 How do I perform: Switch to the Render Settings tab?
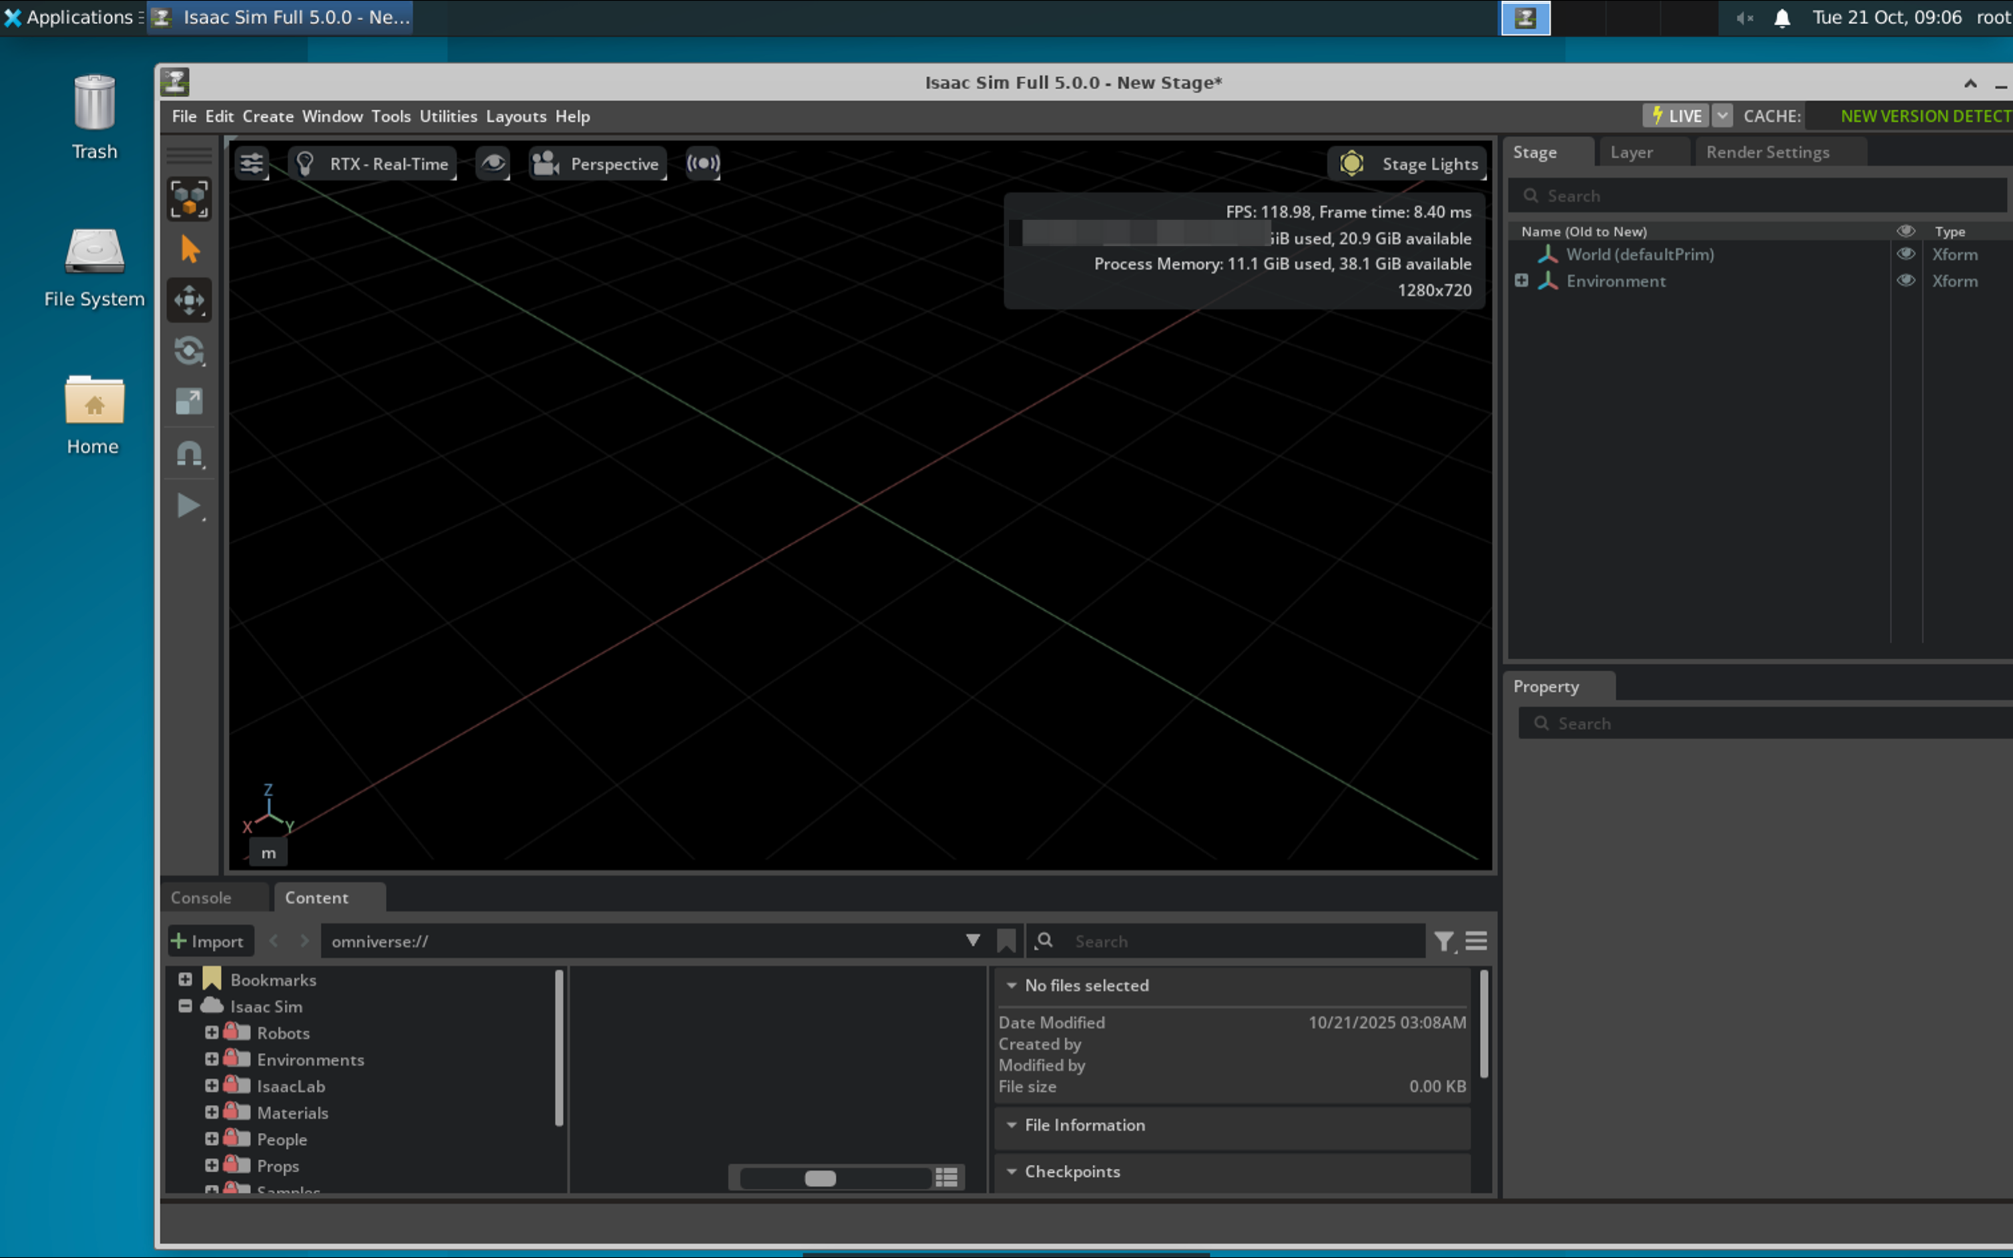(1767, 152)
